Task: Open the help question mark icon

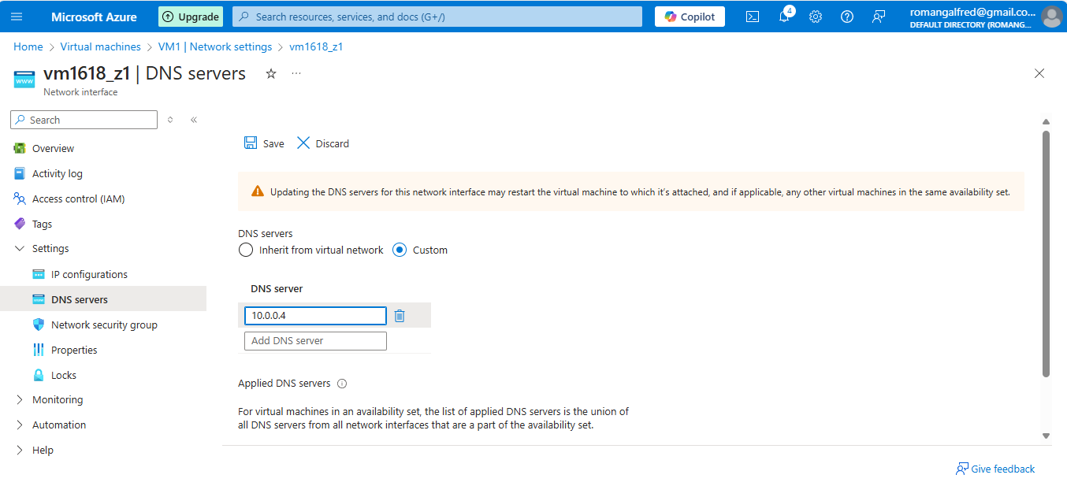Action: (846, 16)
